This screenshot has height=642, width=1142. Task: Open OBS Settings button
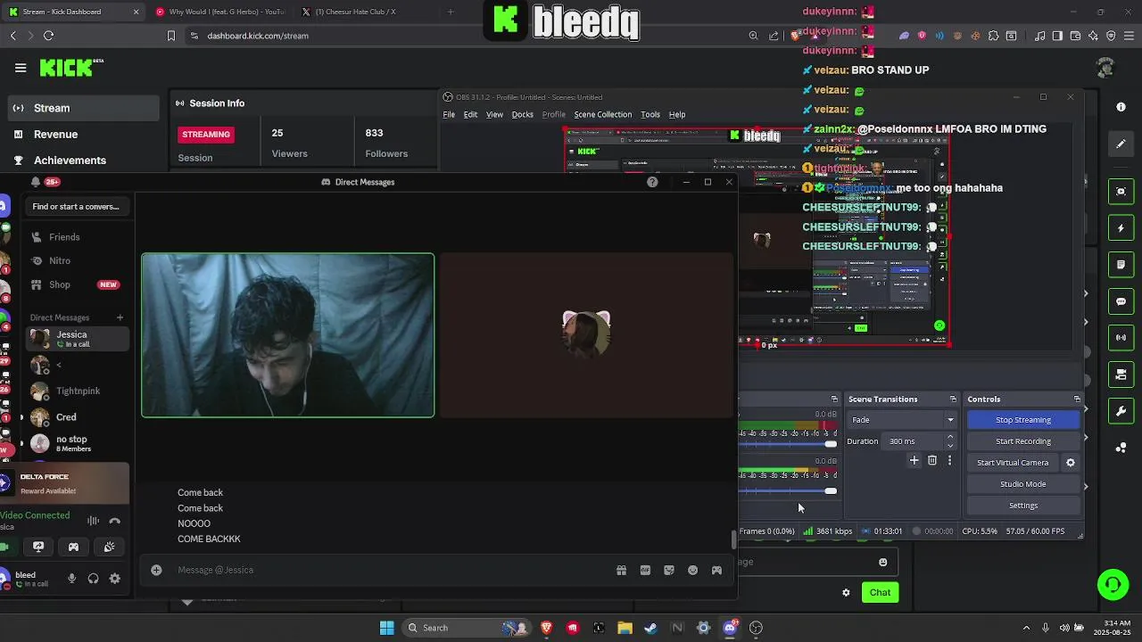[x=1023, y=506]
